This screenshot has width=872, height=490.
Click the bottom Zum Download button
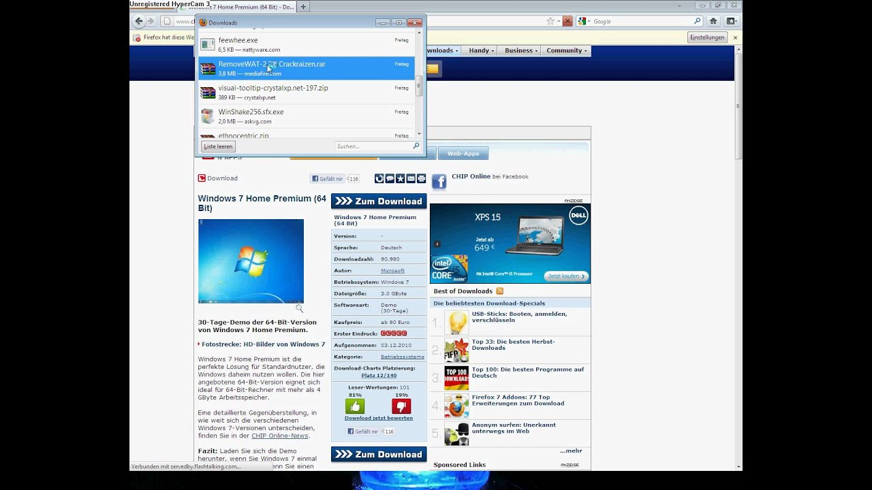379,455
